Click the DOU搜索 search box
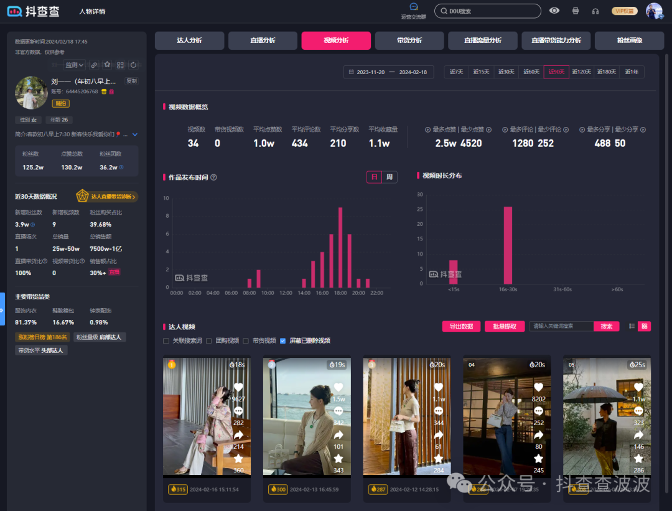The width and height of the screenshot is (672, 511). (x=488, y=11)
